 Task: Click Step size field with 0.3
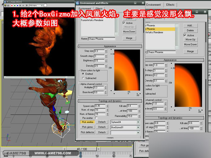click(99, 51)
